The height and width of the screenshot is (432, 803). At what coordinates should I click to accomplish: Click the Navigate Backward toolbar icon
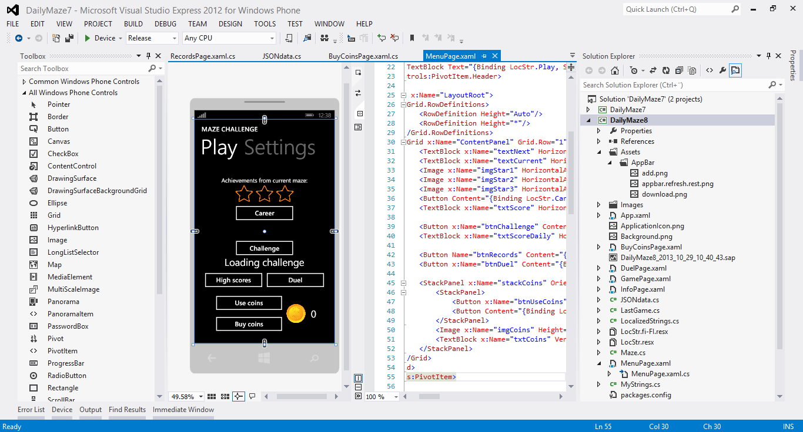(x=18, y=38)
